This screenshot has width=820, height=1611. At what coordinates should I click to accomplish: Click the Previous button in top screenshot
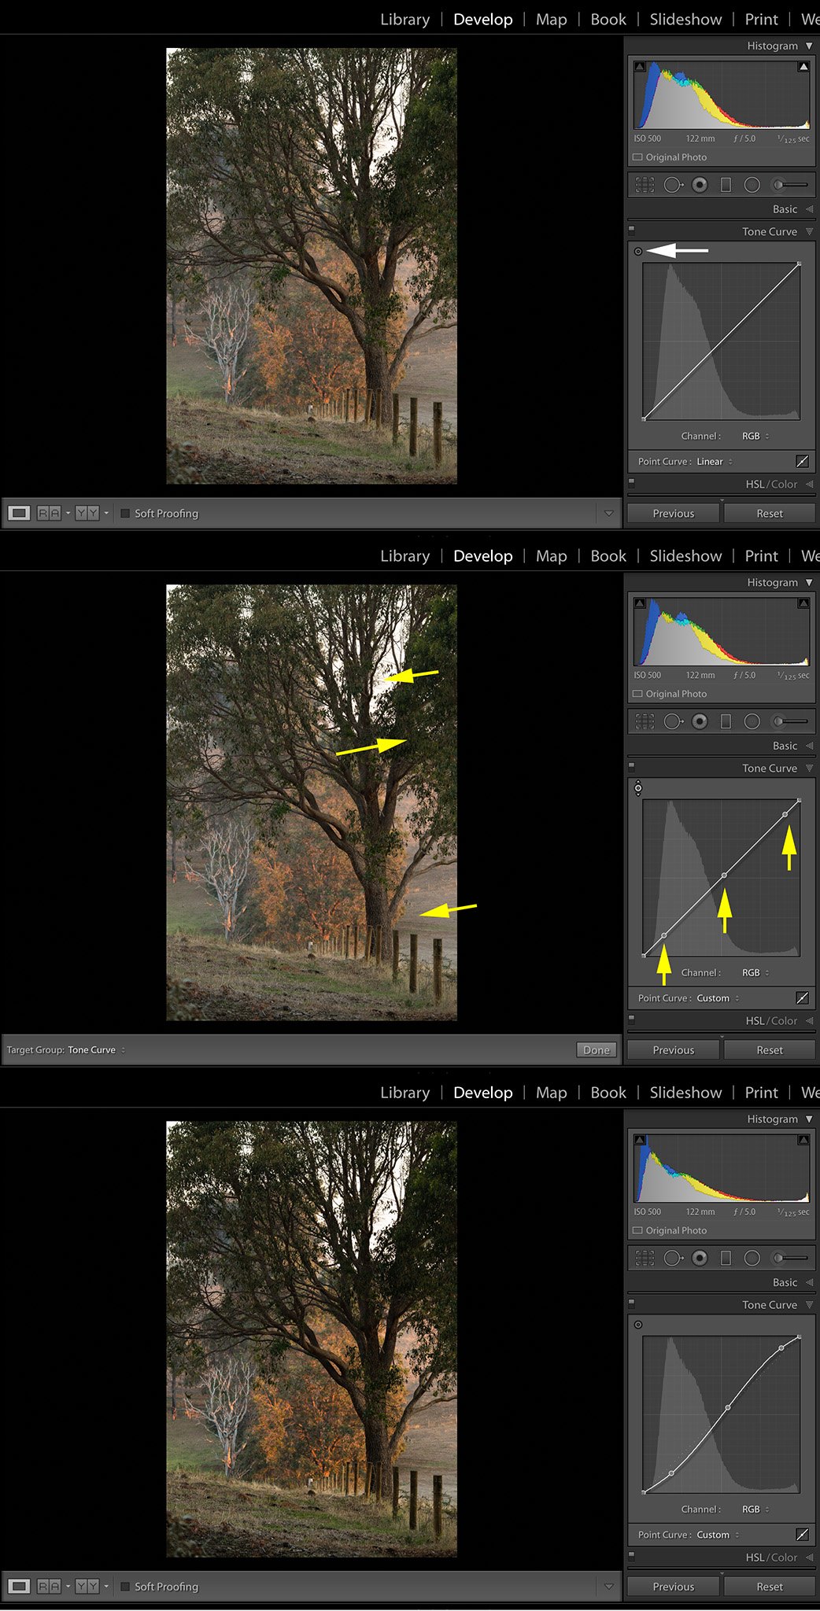point(674,514)
